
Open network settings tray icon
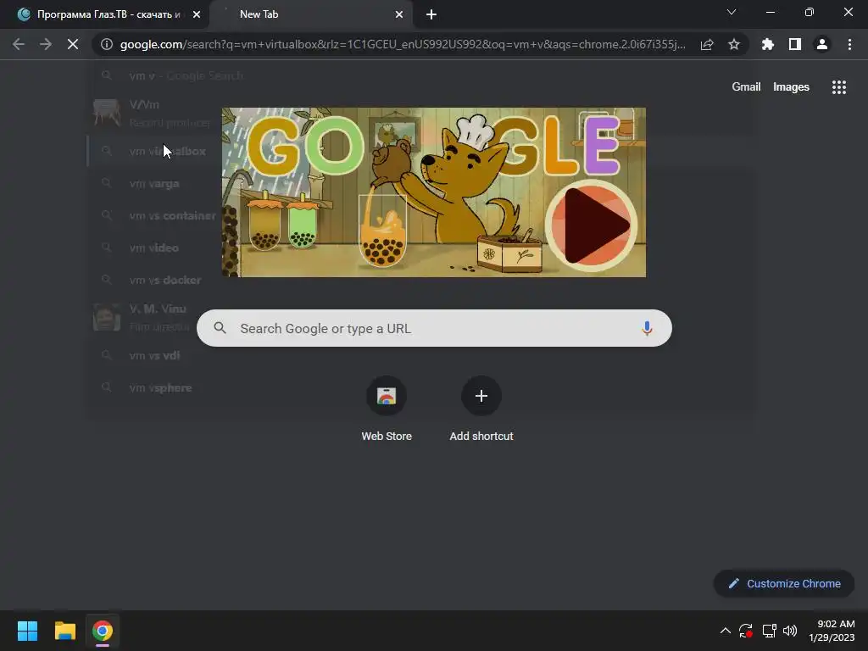tap(769, 631)
